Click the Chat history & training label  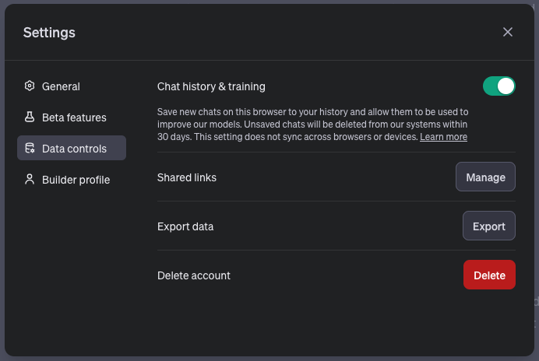point(211,86)
